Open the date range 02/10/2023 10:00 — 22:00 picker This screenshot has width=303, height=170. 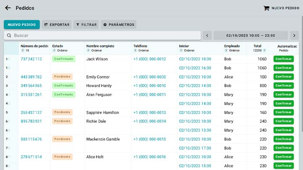(250, 36)
